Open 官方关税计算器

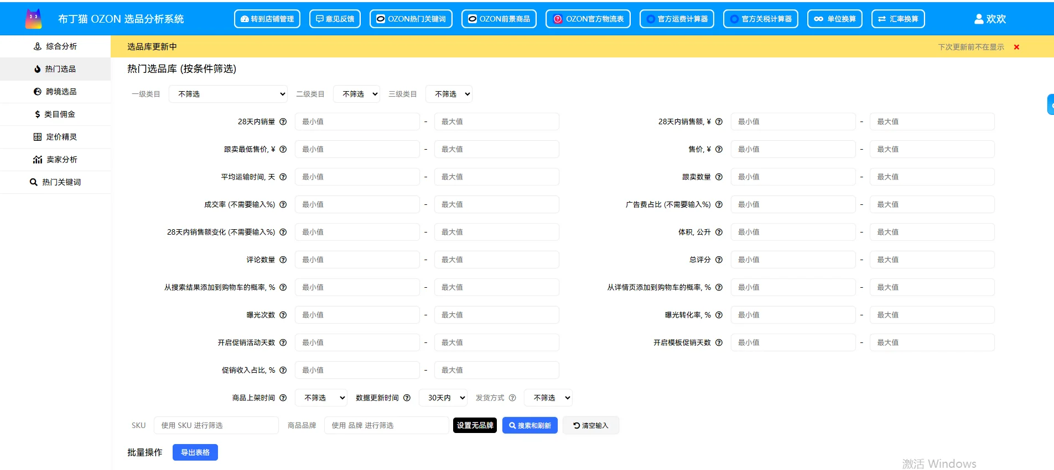point(761,19)
